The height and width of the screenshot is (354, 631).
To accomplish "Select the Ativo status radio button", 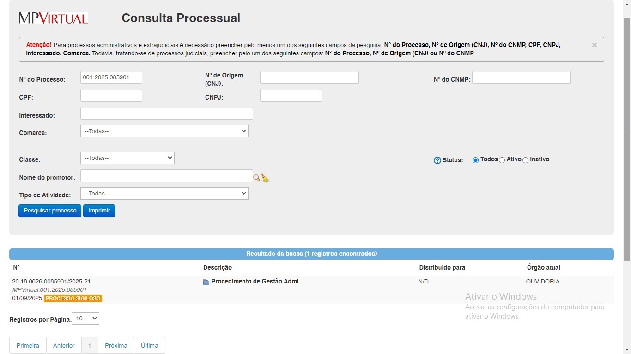I will click(502, 160).
